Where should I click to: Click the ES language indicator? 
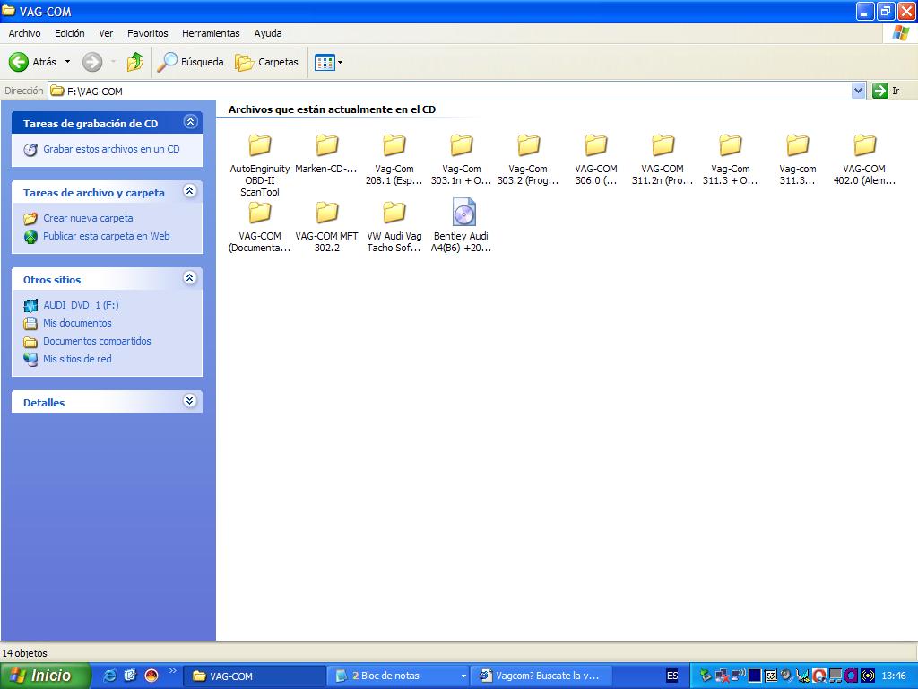click(672, 676)
